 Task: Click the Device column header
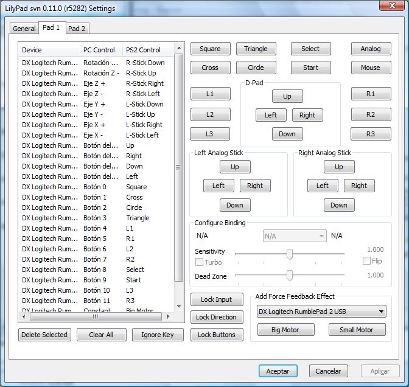49,50
